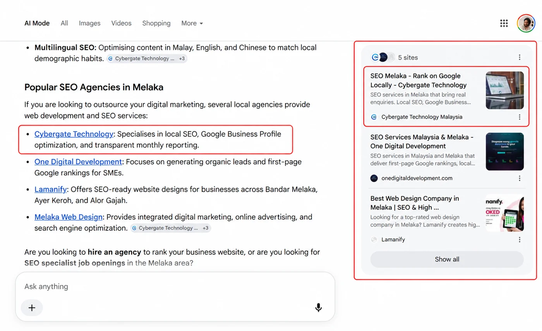Switch to the Shopping tab
542x331 pixels.
click(x=156, y=23)
